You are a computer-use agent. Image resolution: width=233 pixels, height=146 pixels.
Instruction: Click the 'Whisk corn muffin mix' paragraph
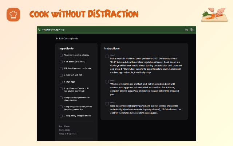click(145, 89)
